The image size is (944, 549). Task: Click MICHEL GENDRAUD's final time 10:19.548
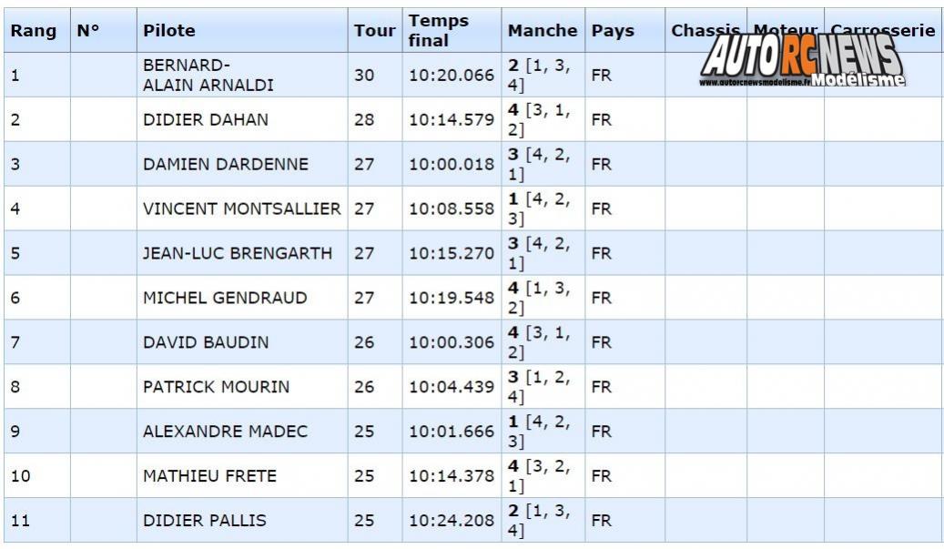(452, 299)
